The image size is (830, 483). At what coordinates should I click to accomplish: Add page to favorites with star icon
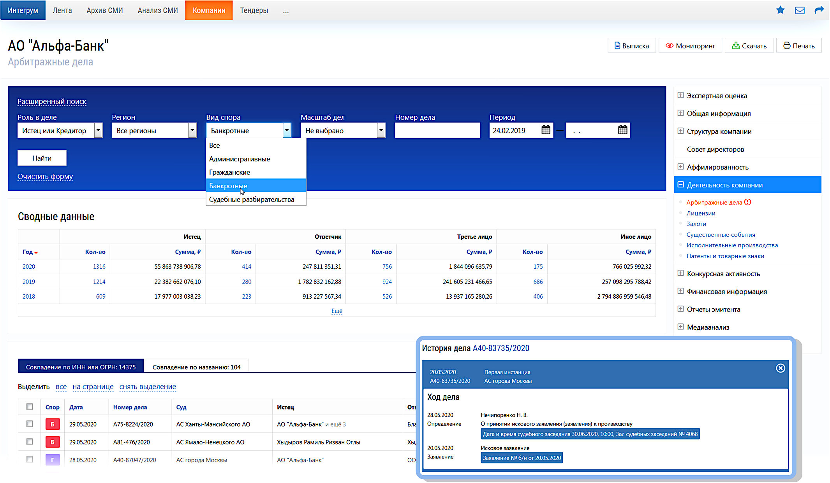[x=780, y=10]
